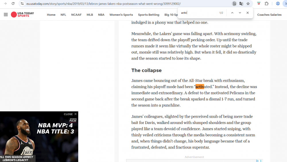The height and width of the screenshot is (162, 287).
Task: Open the Sports Betting nav link
Action: click(148, 15)
